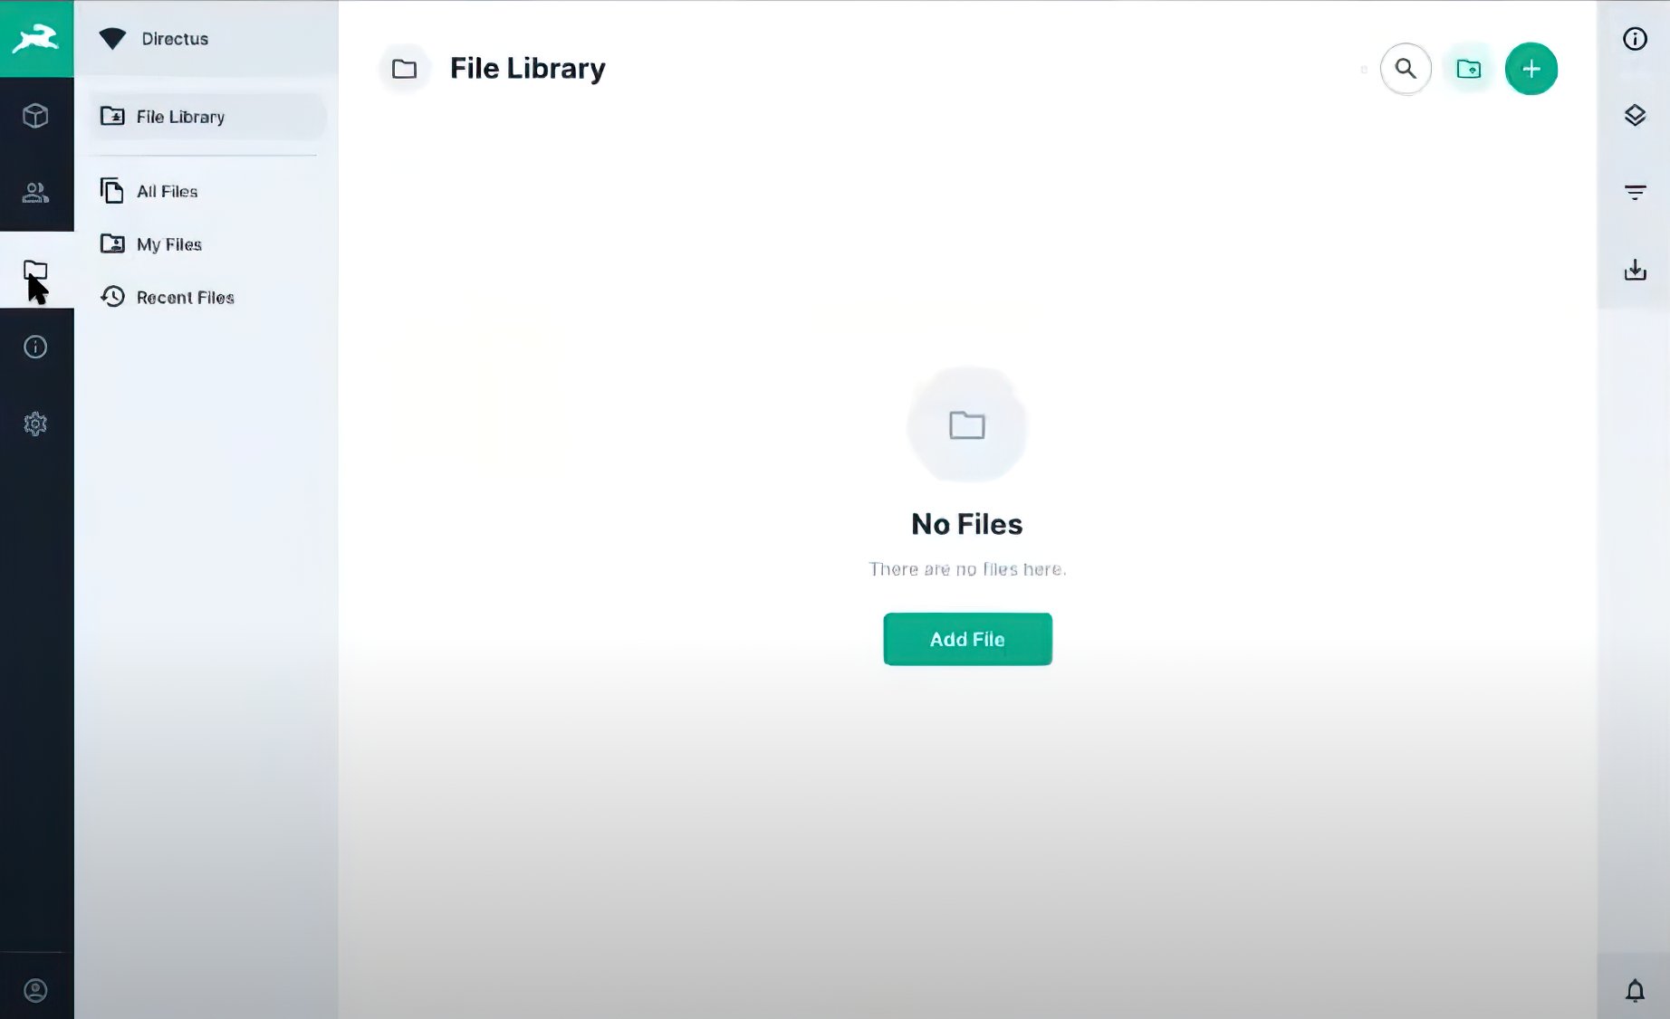Open the user profile avatar icon
Viewport: 1670px width, 1019px height.
tap(35, 991)
